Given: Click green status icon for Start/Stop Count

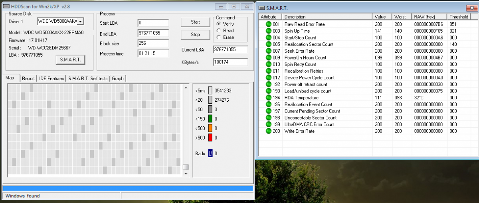Looking at the screenshot, I should pos(269,37).
